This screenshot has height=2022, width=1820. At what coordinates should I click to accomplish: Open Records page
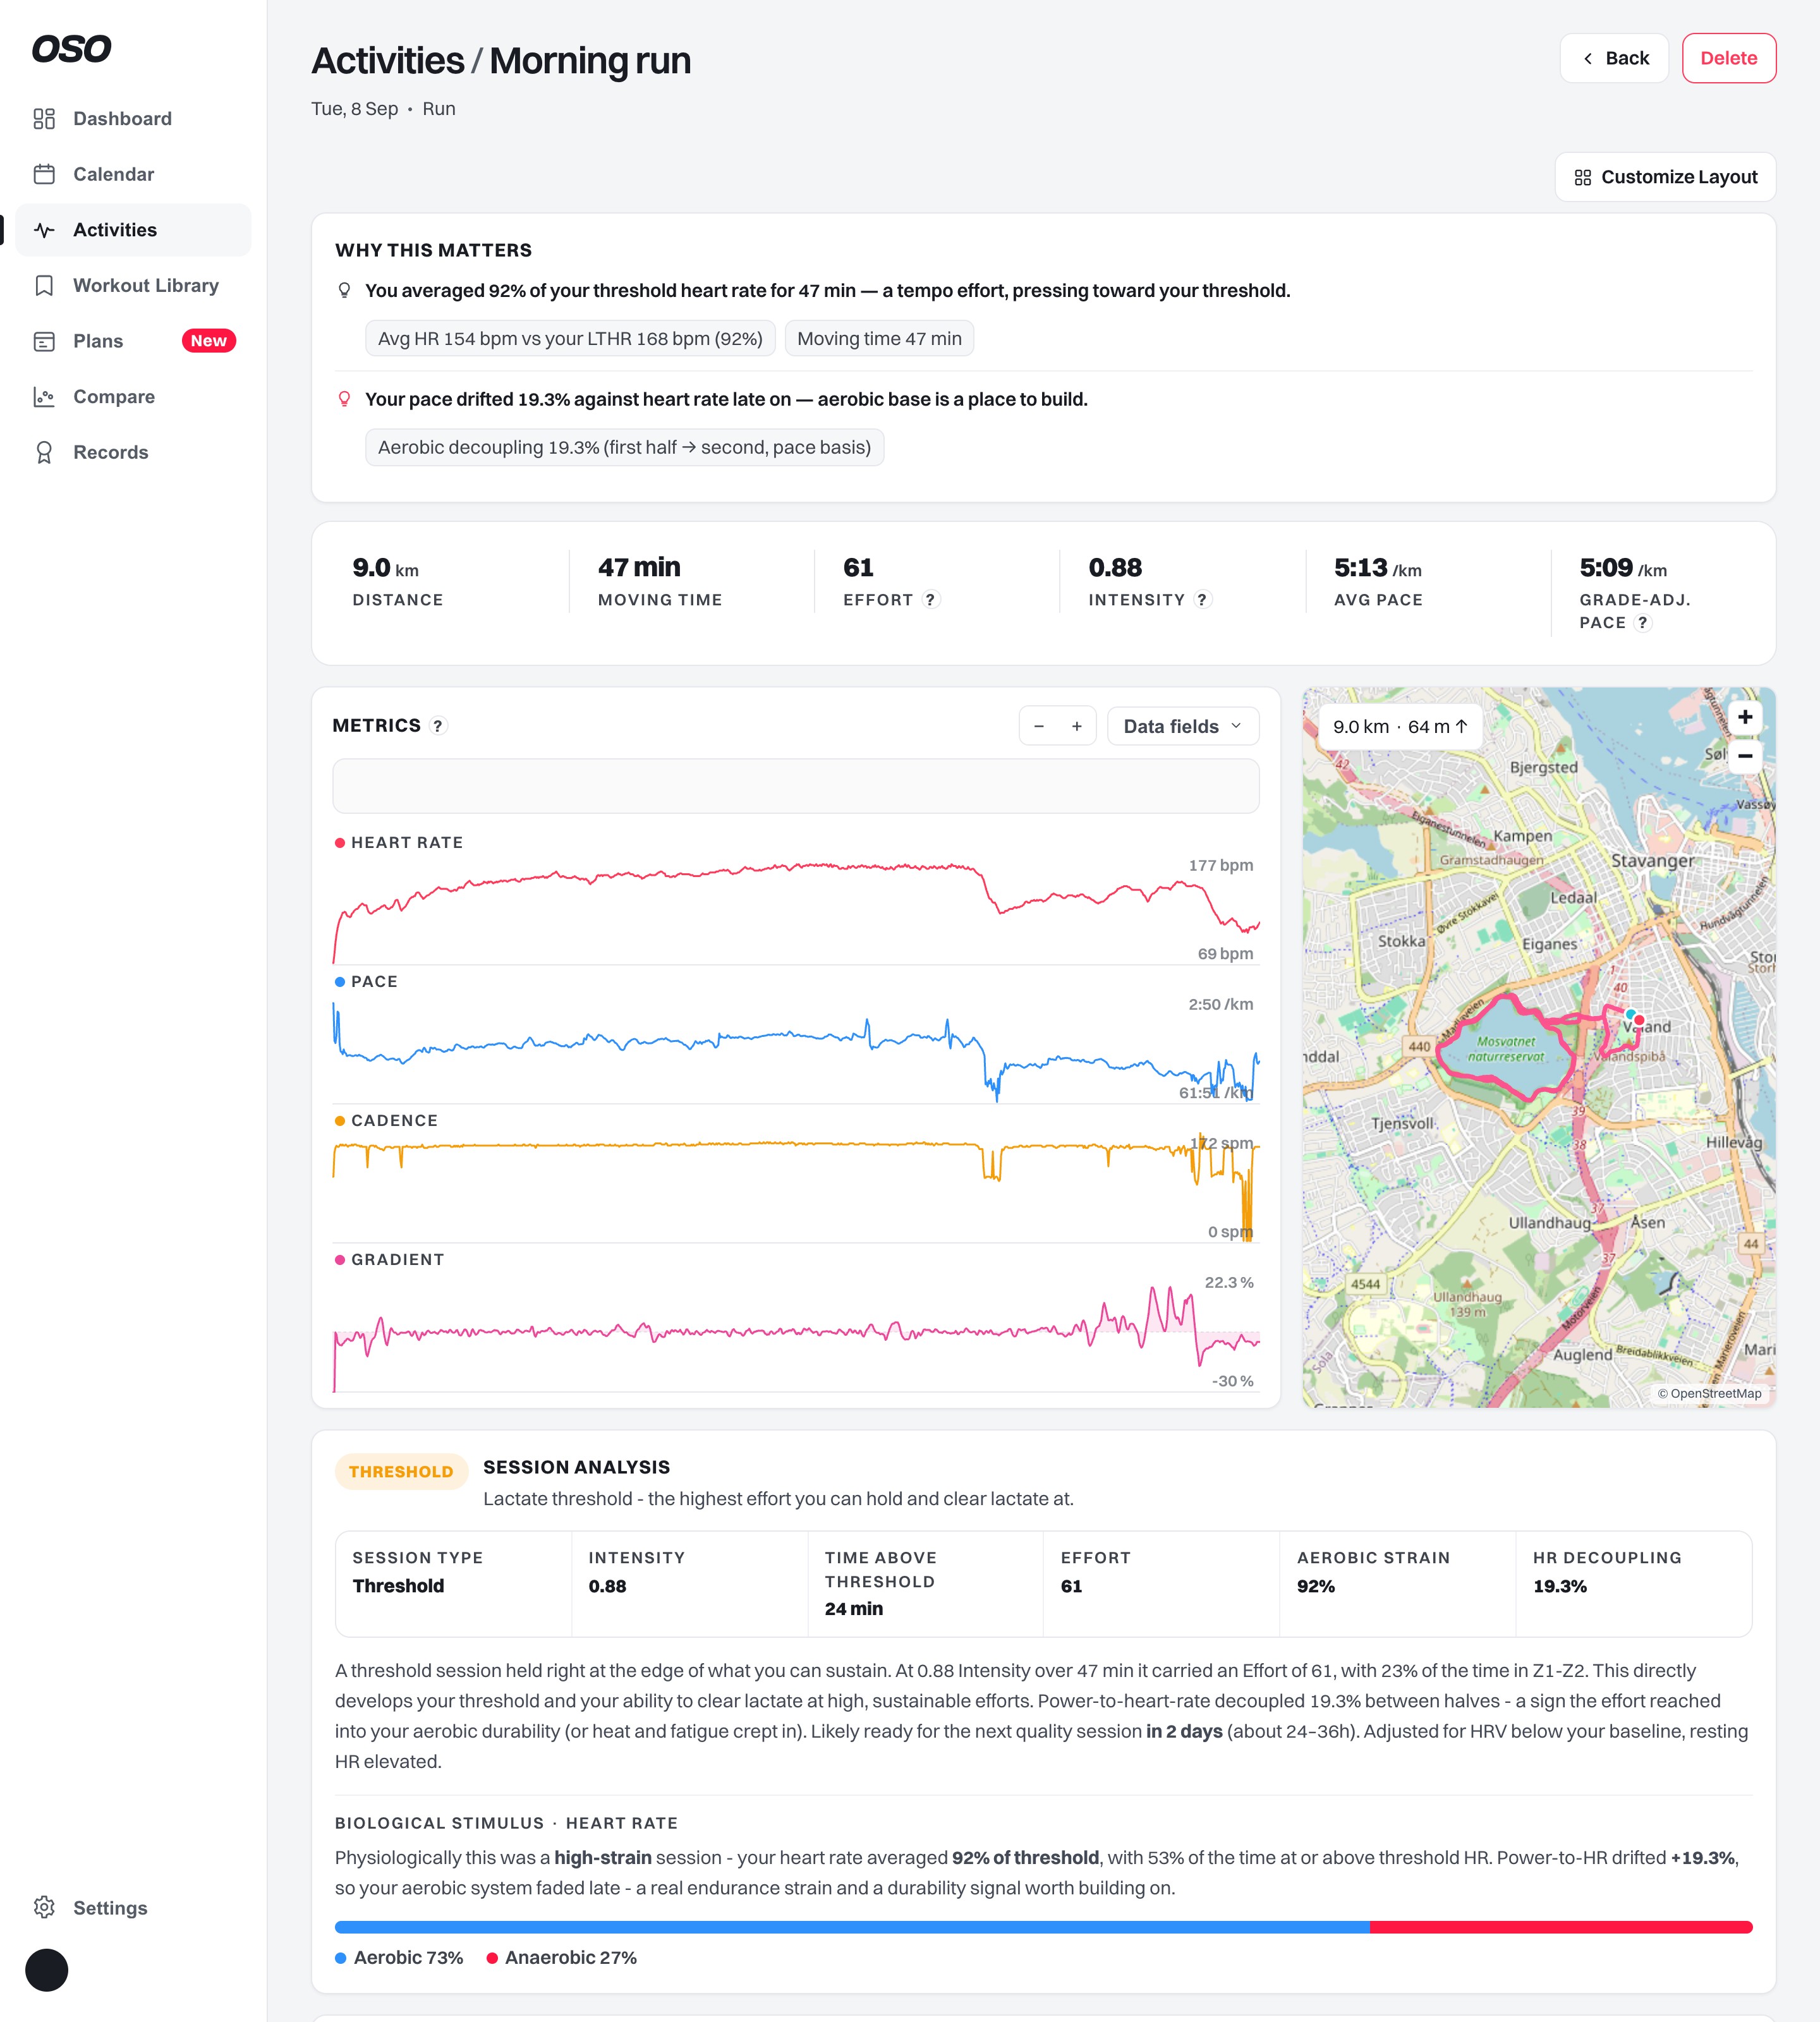(x=133, y=452)
